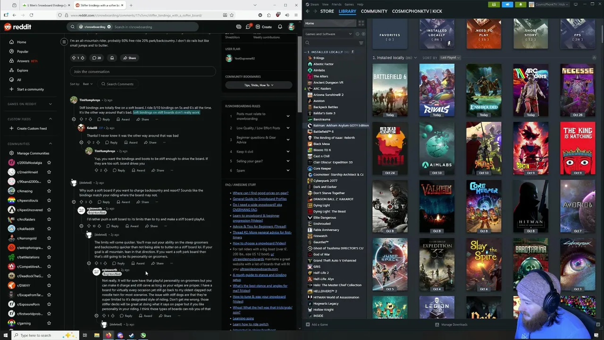Image resolution: width=604 pixels, height=340 pixels.
Task: Toggle favorite star for r/battlestations
Action: click(x=49, y=257)
